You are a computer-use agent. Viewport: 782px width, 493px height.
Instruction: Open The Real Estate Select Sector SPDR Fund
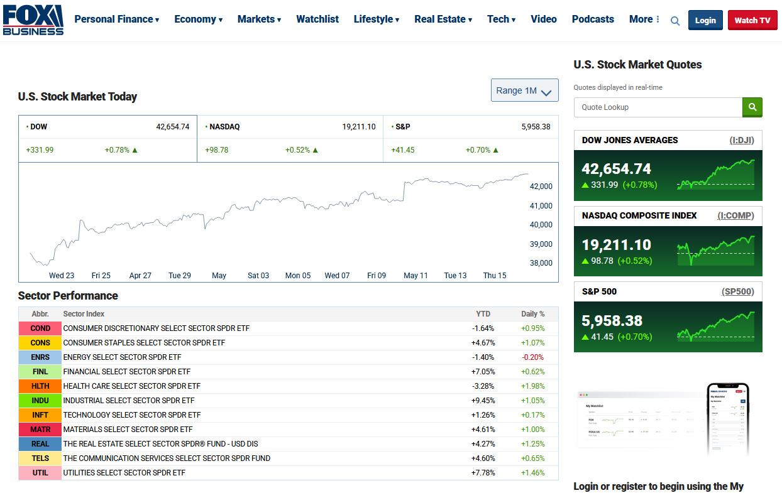[x=161, y=444]
